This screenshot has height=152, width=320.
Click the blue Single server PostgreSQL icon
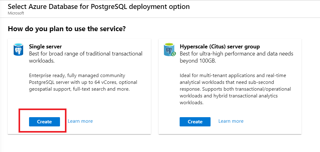click(19, 49)
